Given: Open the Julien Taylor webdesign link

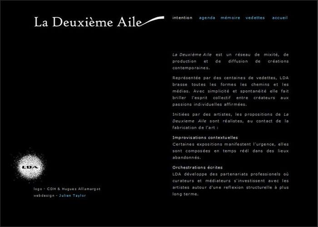Looking at the screenshot, I should 72,196.
